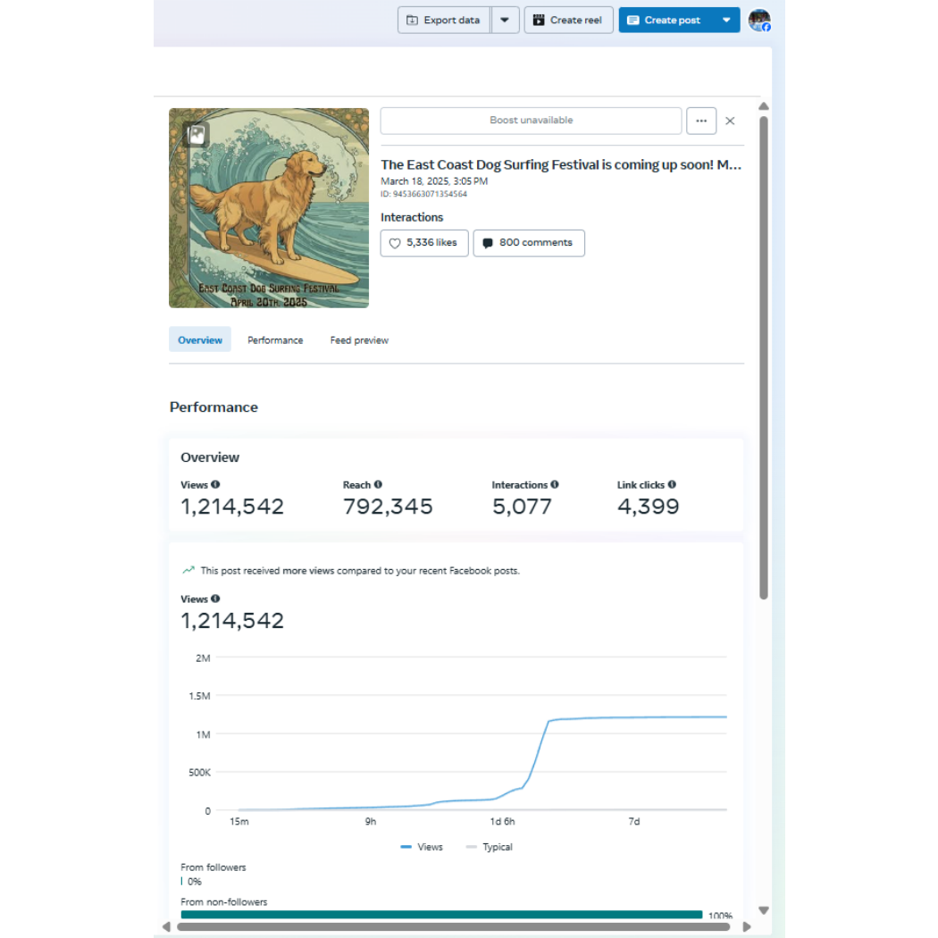
Task: Click the From non-followers progress bar
Action: (x=441, y=915)
